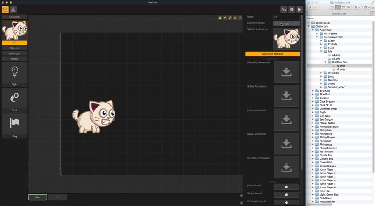Select the Killer Bee folder row
The image size is (375, 206).
click(340, 191)
